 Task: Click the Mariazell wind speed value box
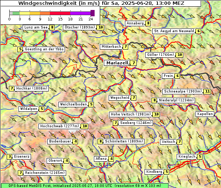click(x=134, y=63)
